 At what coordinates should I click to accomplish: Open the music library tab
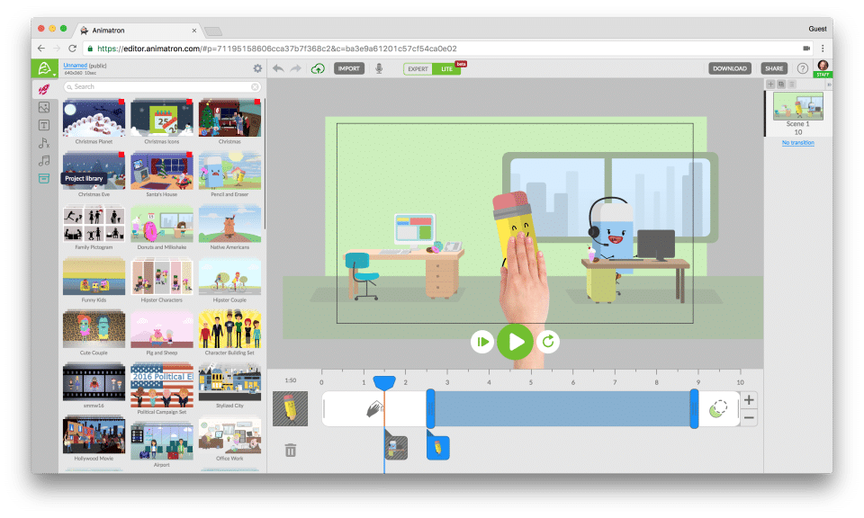tap(44, 161)
